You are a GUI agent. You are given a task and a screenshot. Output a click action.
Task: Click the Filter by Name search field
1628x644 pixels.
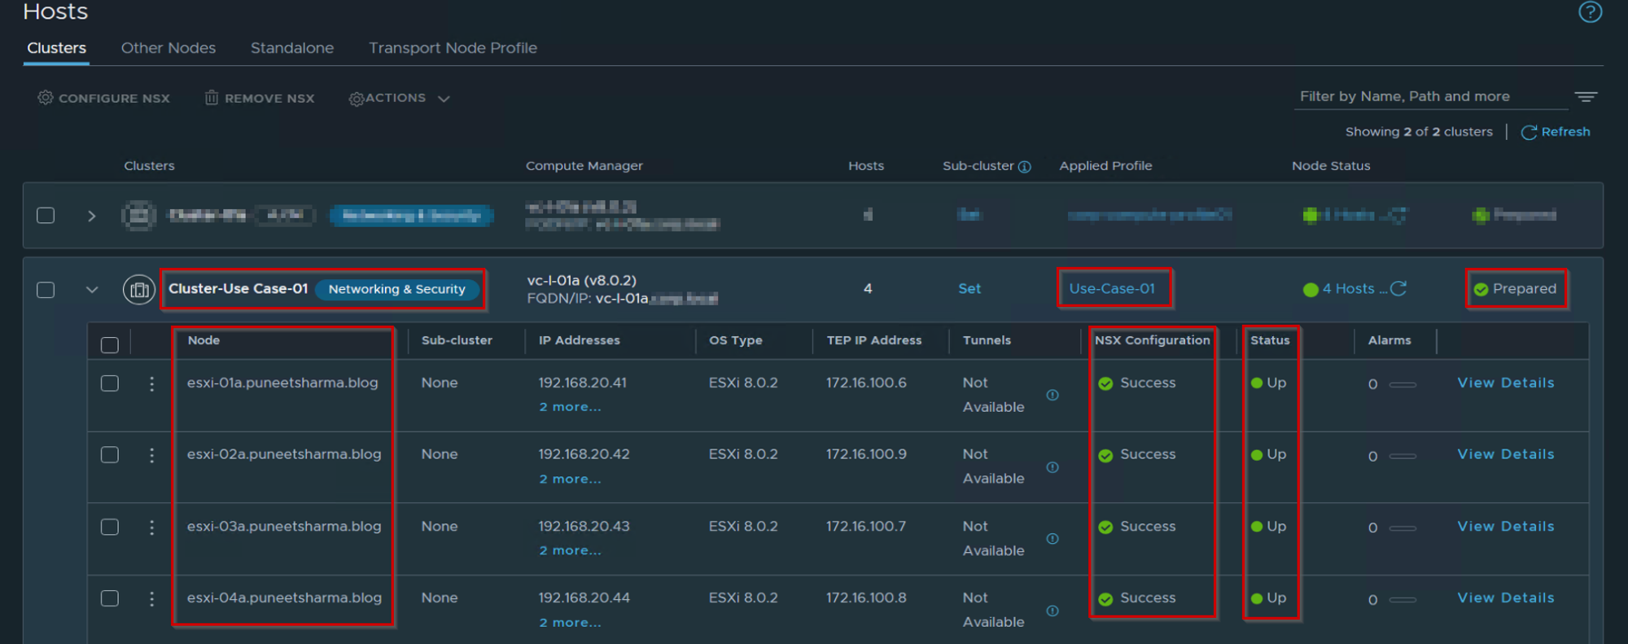tap(1430, 97)
